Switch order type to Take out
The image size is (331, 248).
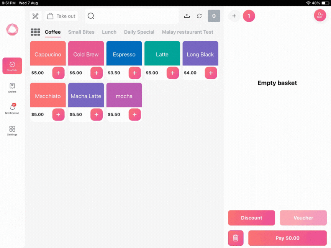coord(61,16)
